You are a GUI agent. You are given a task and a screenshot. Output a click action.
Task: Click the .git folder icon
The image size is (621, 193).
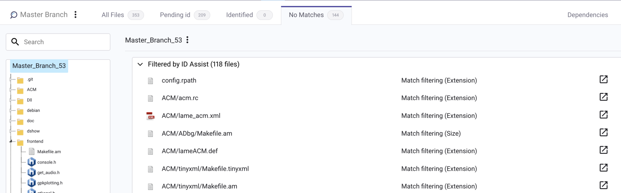tap(20, 80)
